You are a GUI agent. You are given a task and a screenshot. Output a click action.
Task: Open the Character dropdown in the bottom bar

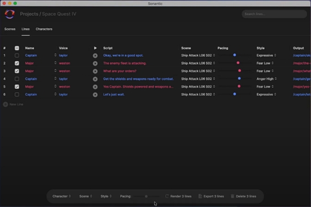(x=62, y=196)
